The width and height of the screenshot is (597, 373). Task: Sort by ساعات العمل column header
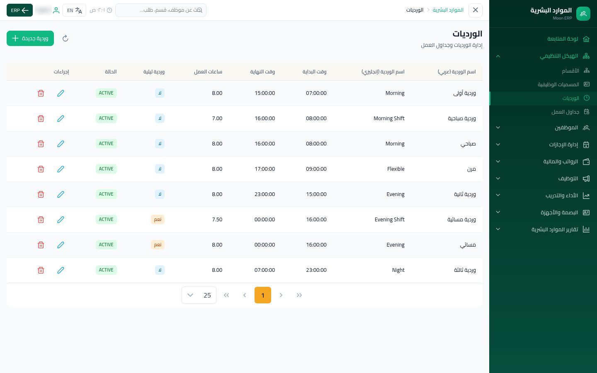click(208, 72)
